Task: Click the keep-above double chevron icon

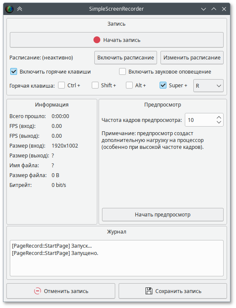Action: coord(20,9)
